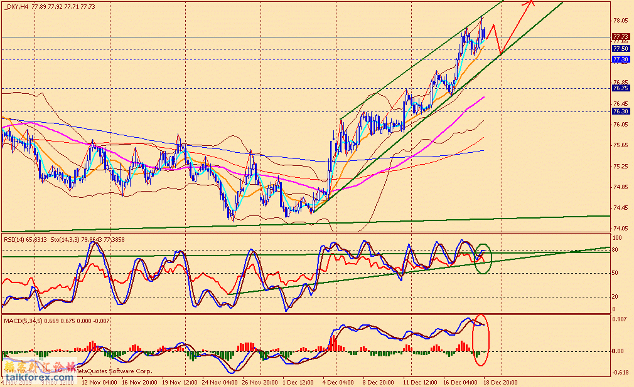Click the 77.30 level price tag
Viewport: 634px width, 387px height.
point(621,59)
